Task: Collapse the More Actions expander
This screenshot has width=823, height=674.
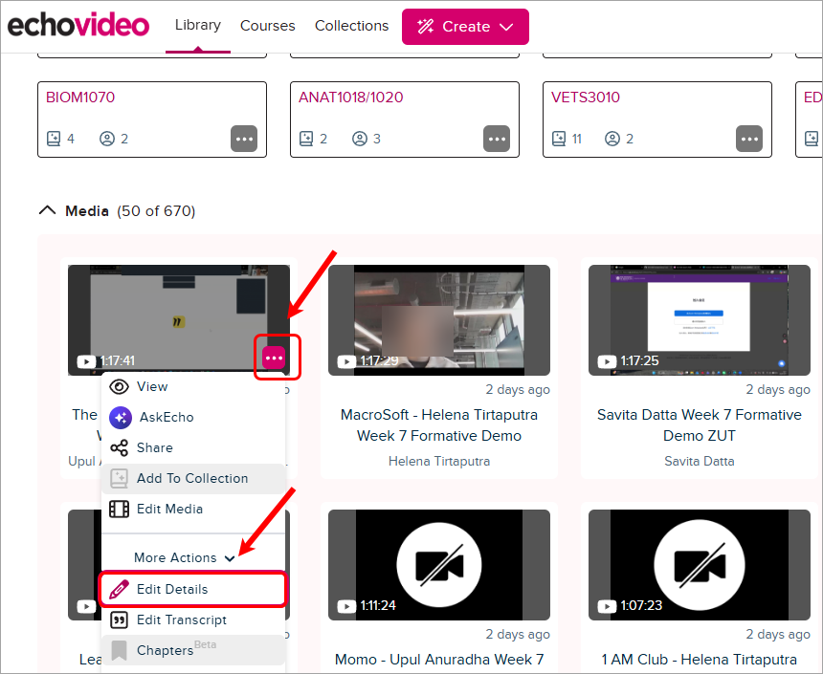Action: click(x=185, y=557)
